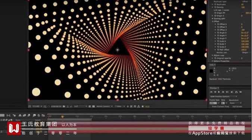Click the Always Preview This View icon
This screenshot has height=140, width=252.
click(x=29, y=106)
